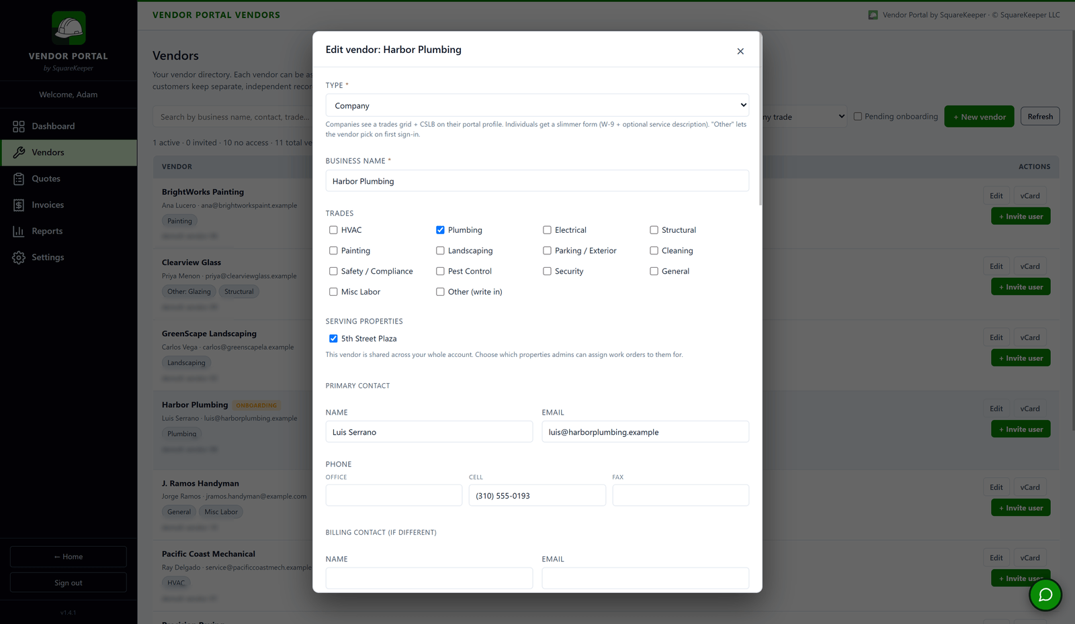The image size is (1075, 624).
Task: Open Reports from the sidebar
Action: (69, 231)
